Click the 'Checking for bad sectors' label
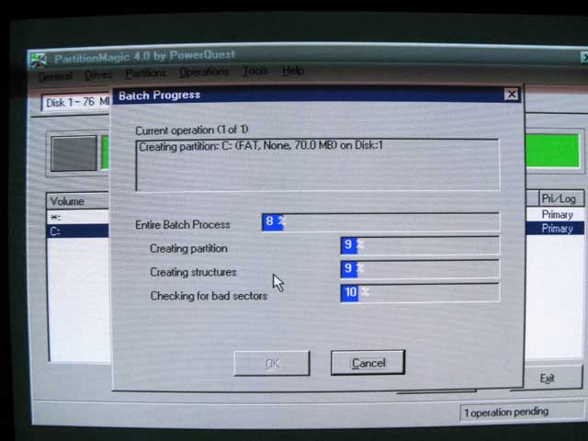588x441 pixels. point(209,296)
